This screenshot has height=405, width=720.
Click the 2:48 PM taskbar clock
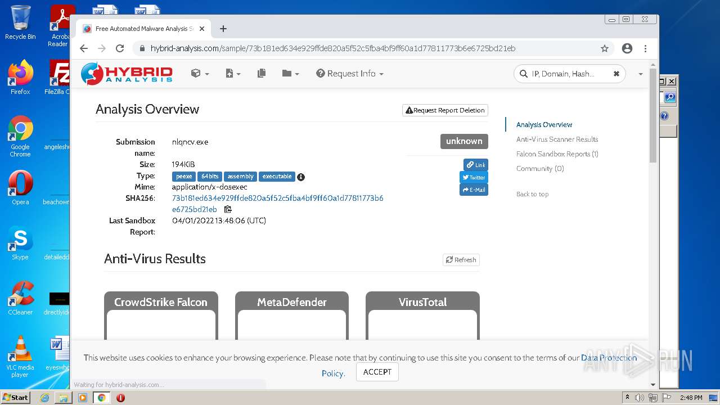[691, 398]
